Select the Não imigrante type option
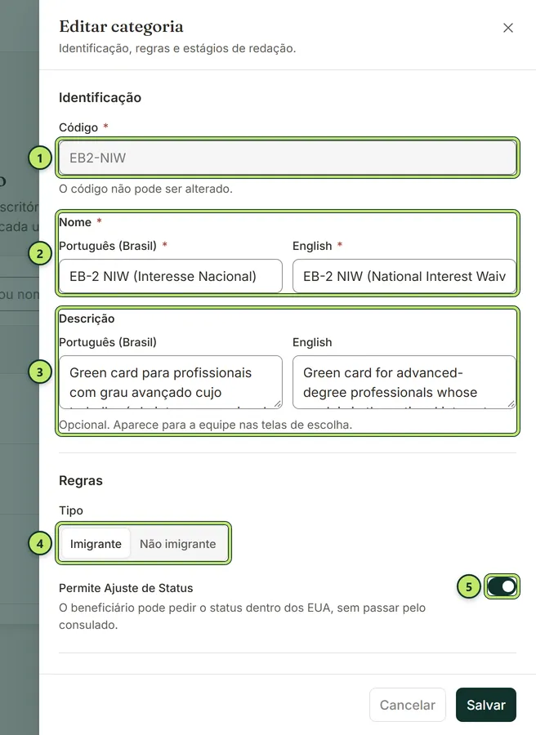 coord(178,544)
